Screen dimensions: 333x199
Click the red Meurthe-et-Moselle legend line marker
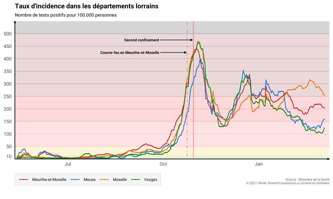click(24, 180)
